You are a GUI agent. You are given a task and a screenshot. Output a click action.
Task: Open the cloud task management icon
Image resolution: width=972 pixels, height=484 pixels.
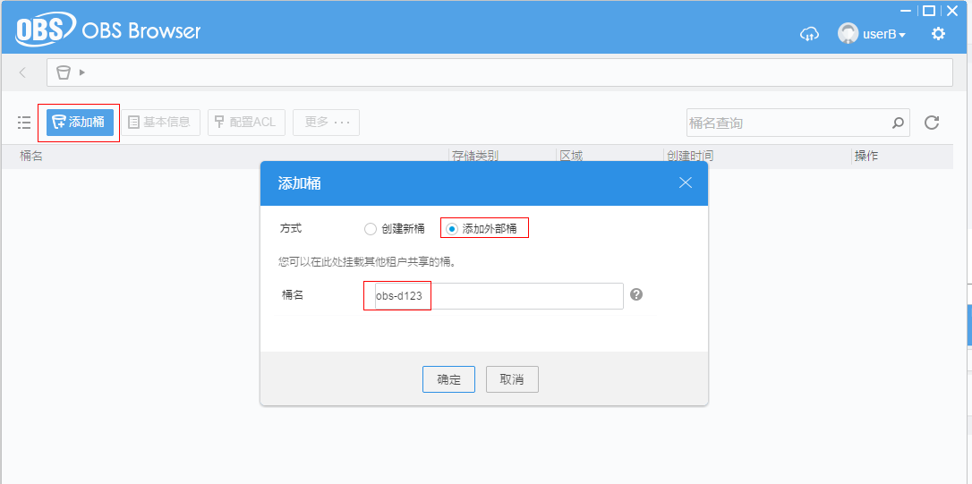[809, 34]
